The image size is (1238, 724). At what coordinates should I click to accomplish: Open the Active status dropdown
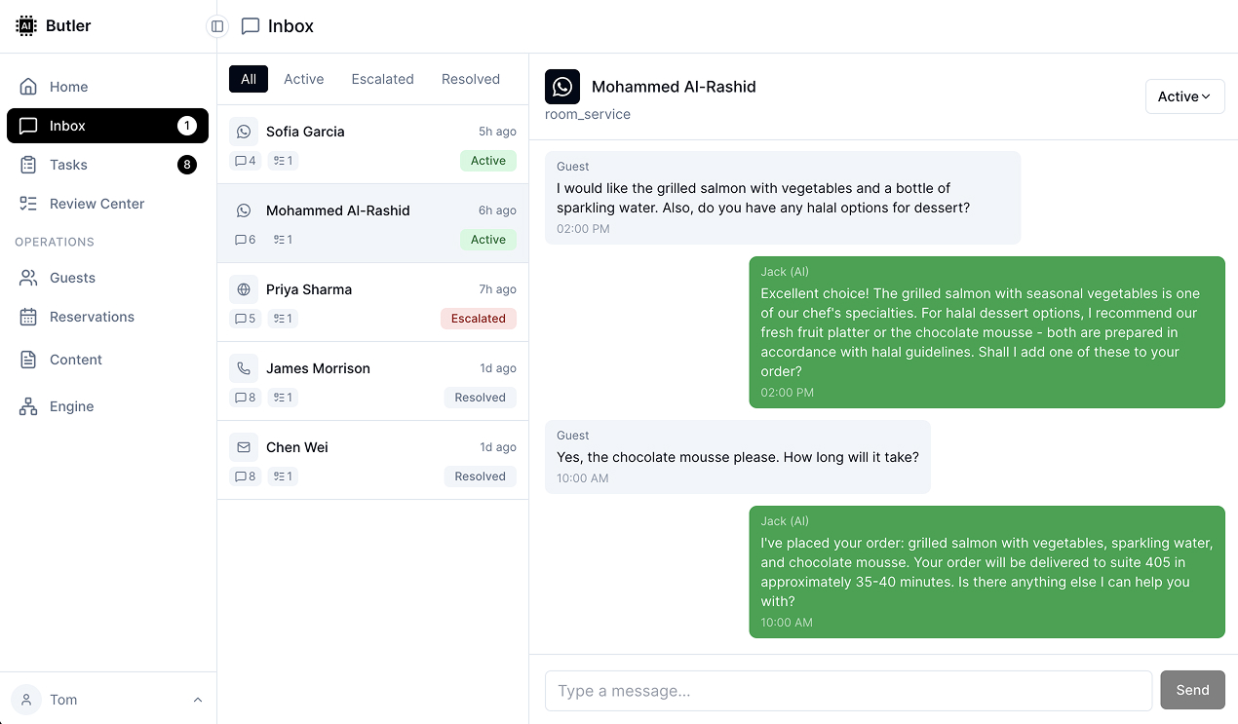(x=1184, y=95)
